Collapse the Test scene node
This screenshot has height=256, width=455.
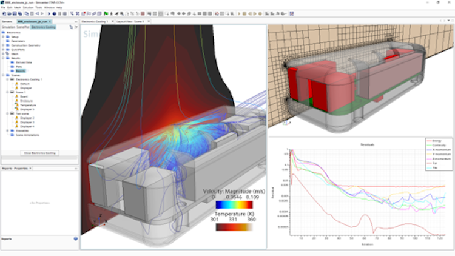7,113
